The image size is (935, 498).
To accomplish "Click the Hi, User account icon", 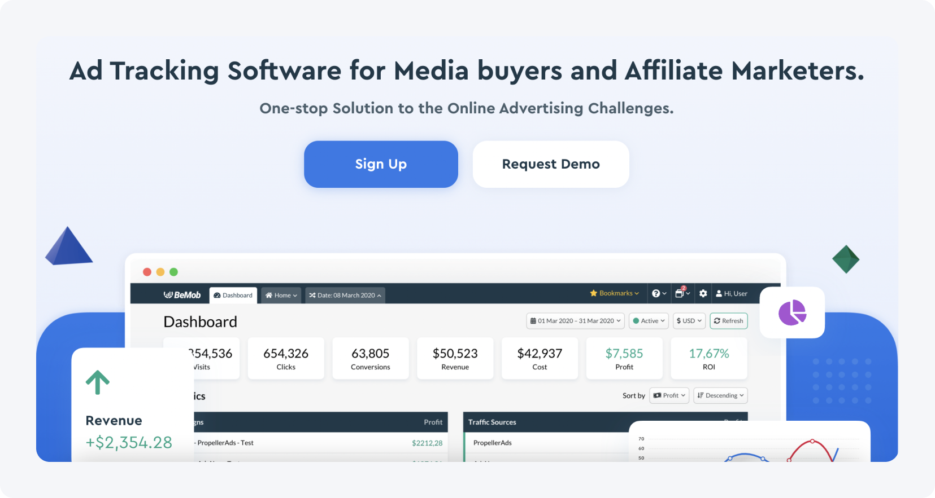I will [731, 293].
